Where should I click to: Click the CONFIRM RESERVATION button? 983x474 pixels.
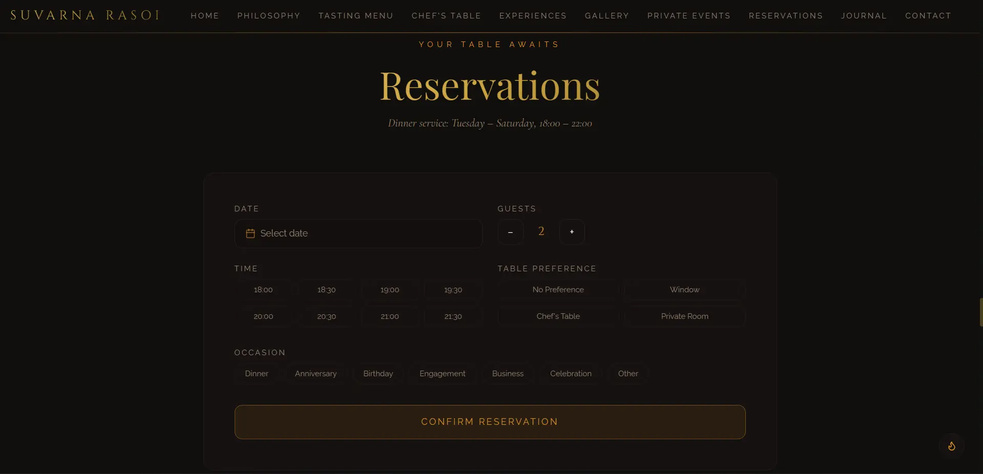pos(490,421)
